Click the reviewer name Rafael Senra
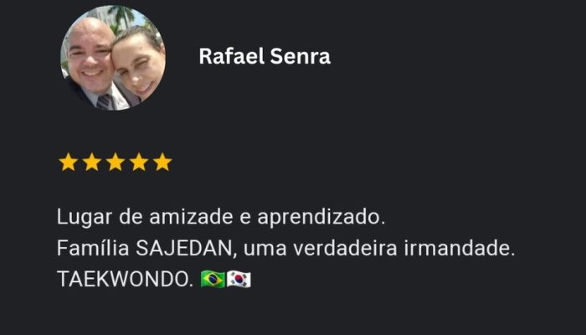This screenshot has height=335, width=586. (x=265, y=56)
